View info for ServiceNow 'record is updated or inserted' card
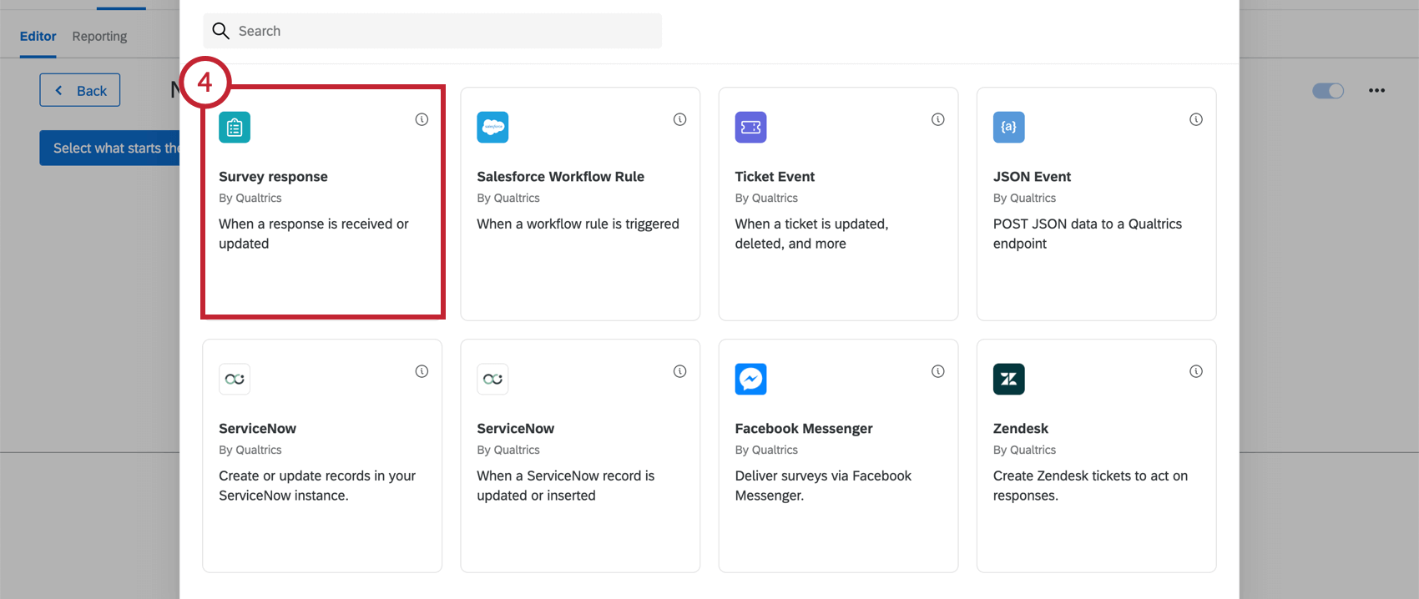The width and height of the screenshot is (1419, 599). click(679, 371)
